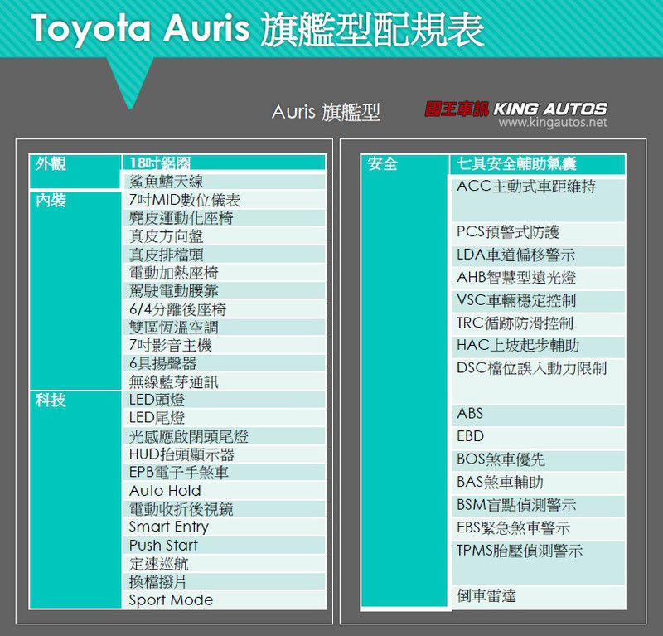Click the '雙區恆溫空調' row
Screen dimensions: 663x636
coord(224,327)
